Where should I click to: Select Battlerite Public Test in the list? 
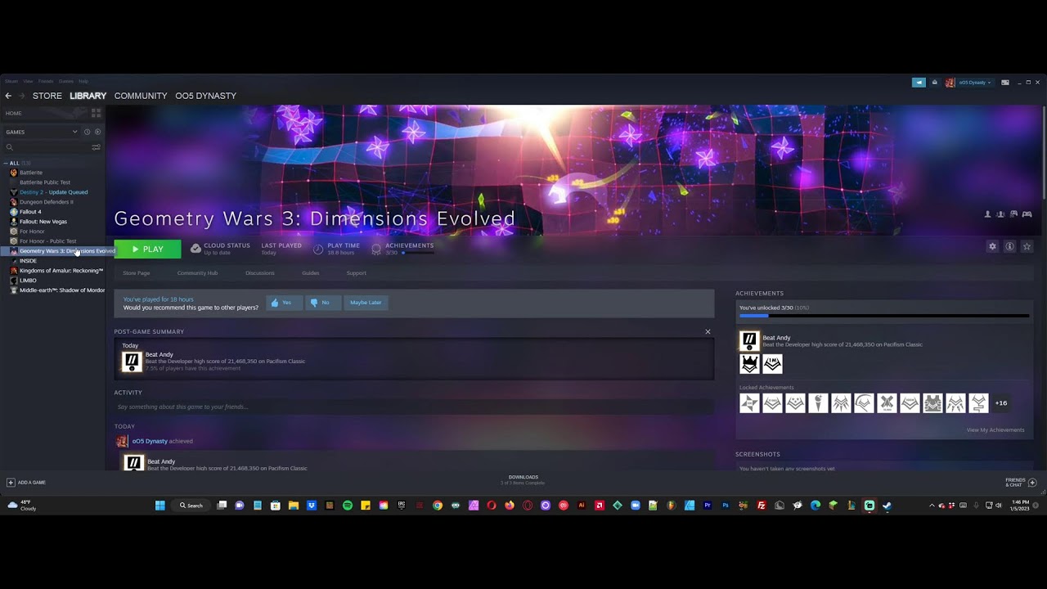pyautogui.click(x=45, y=182)
